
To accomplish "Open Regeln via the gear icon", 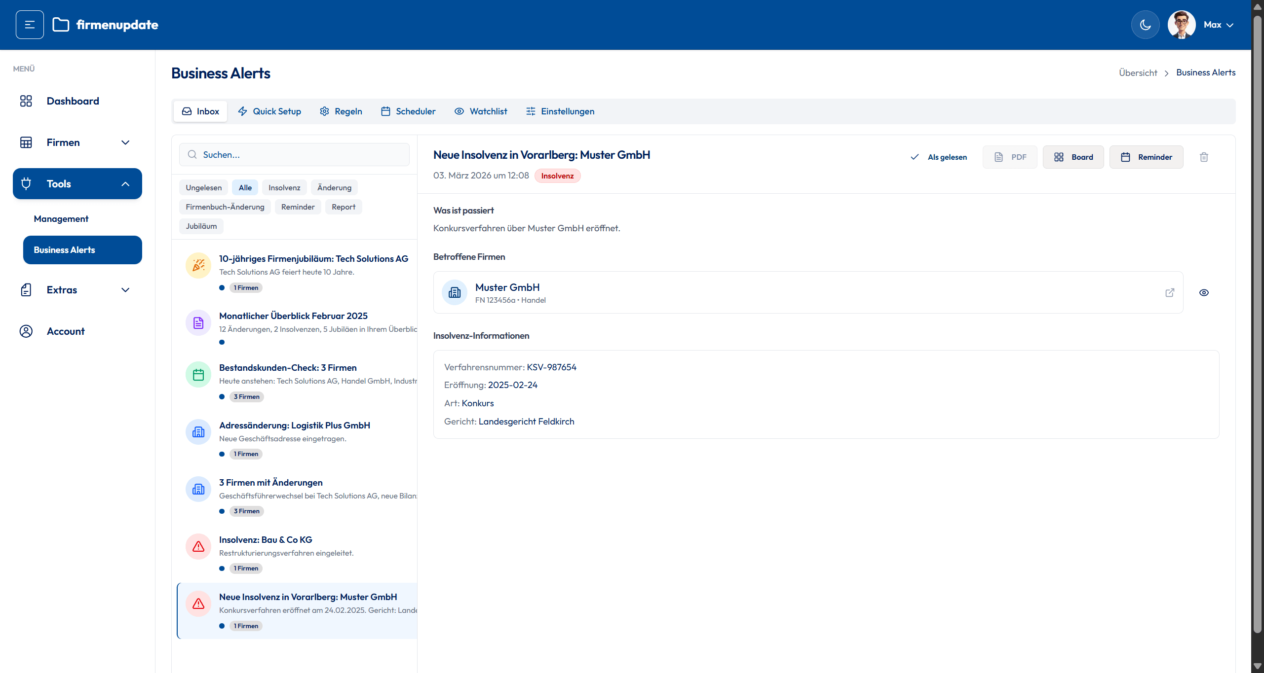I will 341,111.
